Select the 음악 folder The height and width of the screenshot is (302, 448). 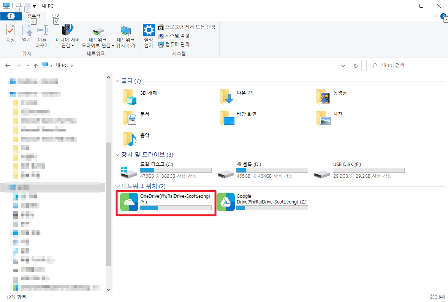pyautogui.click(x=136, y=139)
